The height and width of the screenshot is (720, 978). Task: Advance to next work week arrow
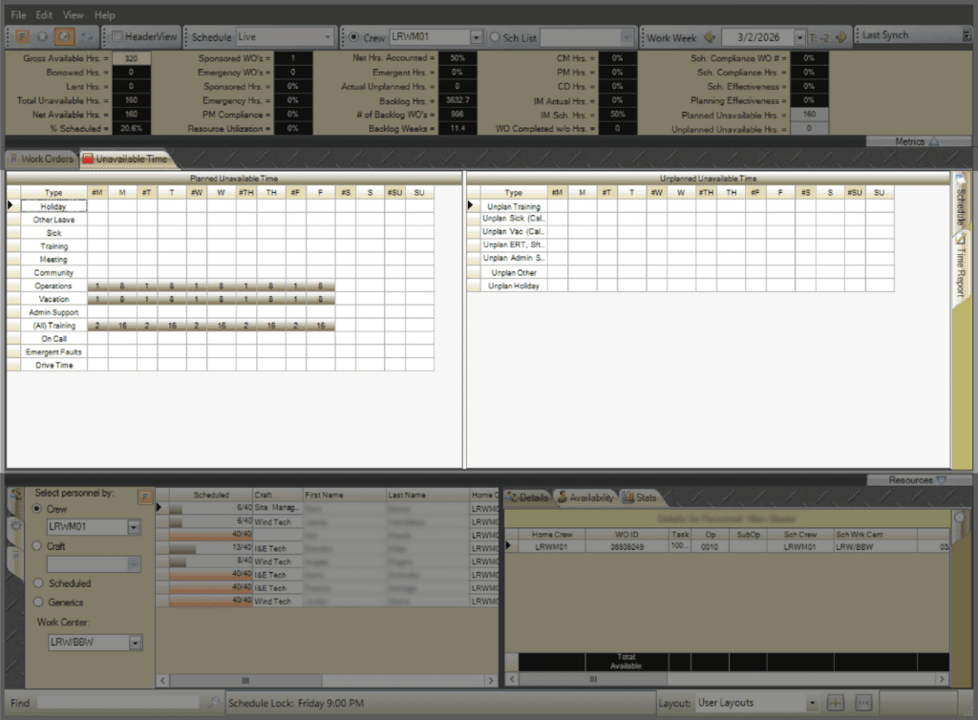[x=840, y=37]
